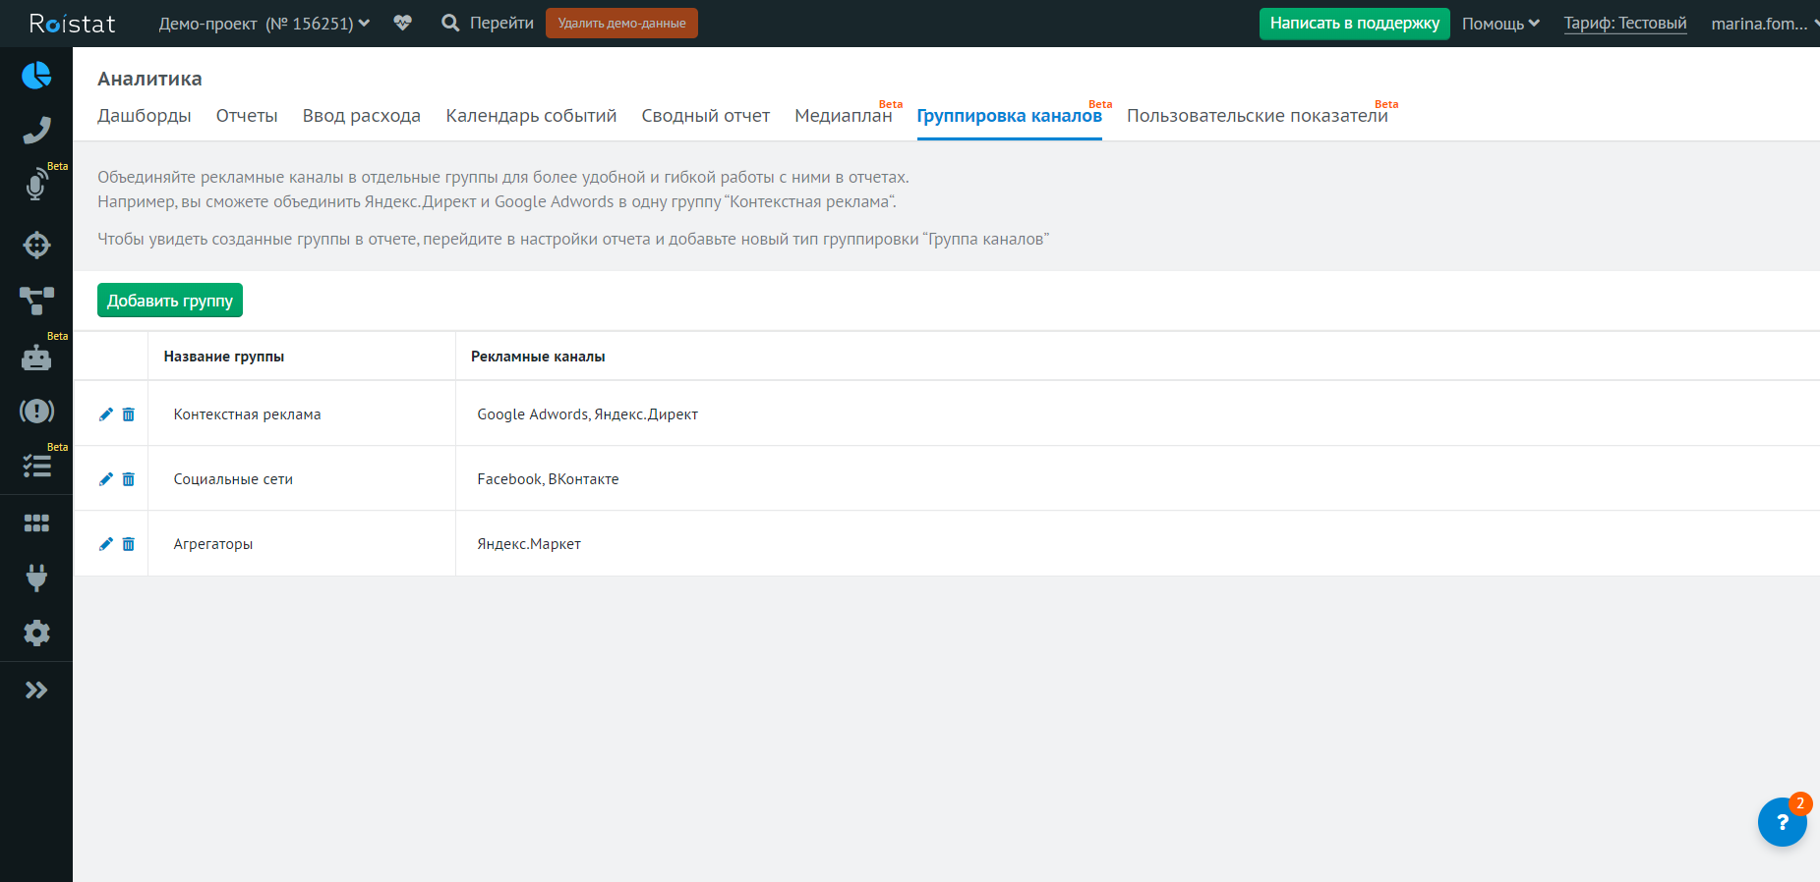Expand the Помощь dropdown menu

point(1499,24)
